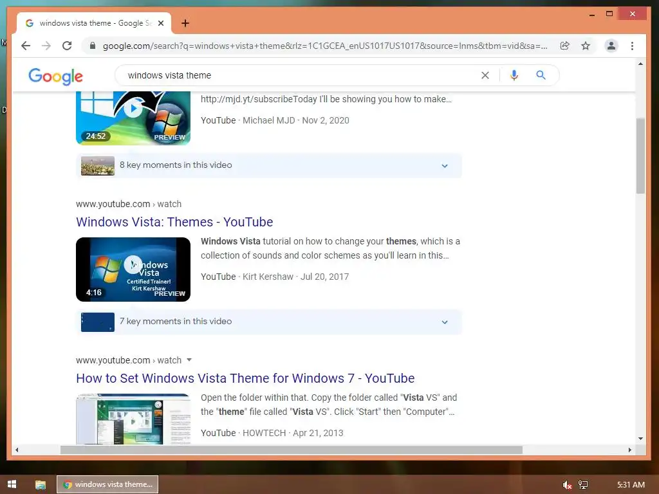659x494 pixels.
Task: Click the vertical scrollbar thumb
Action: pos(640,156)
